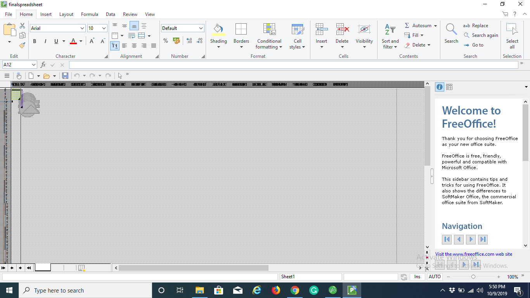The height and width of the screenshot is (298, 530).
Task: Toggle Italic formatting
Action: point(45,41)
